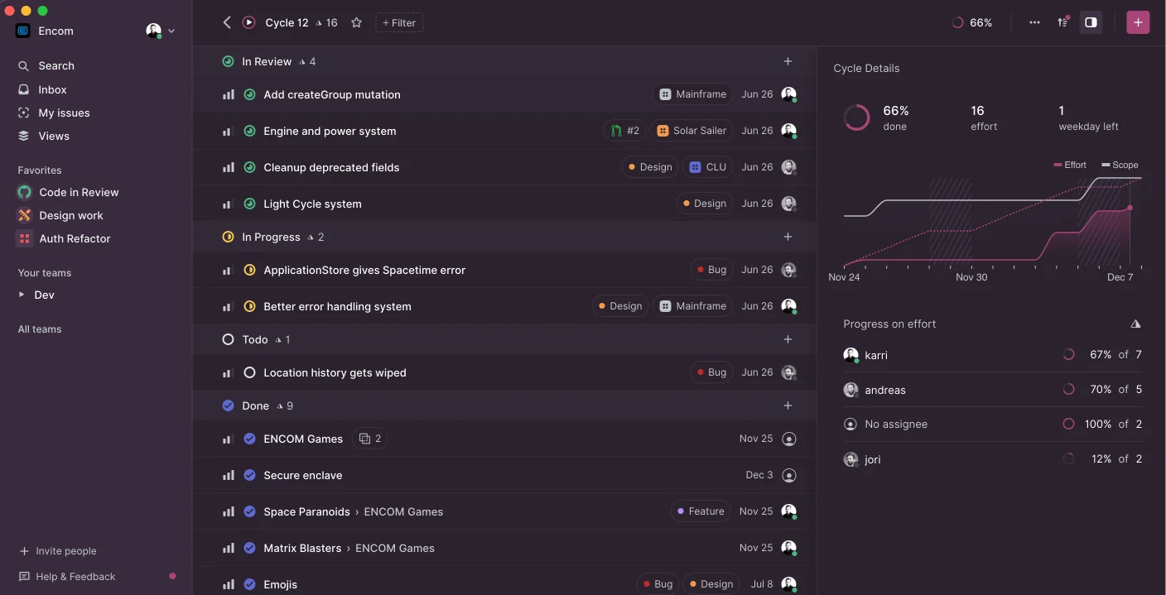Open cycle options with the ellipsis icon
The height and width of the screenshot is (595, 1166).
(1034, 22)
